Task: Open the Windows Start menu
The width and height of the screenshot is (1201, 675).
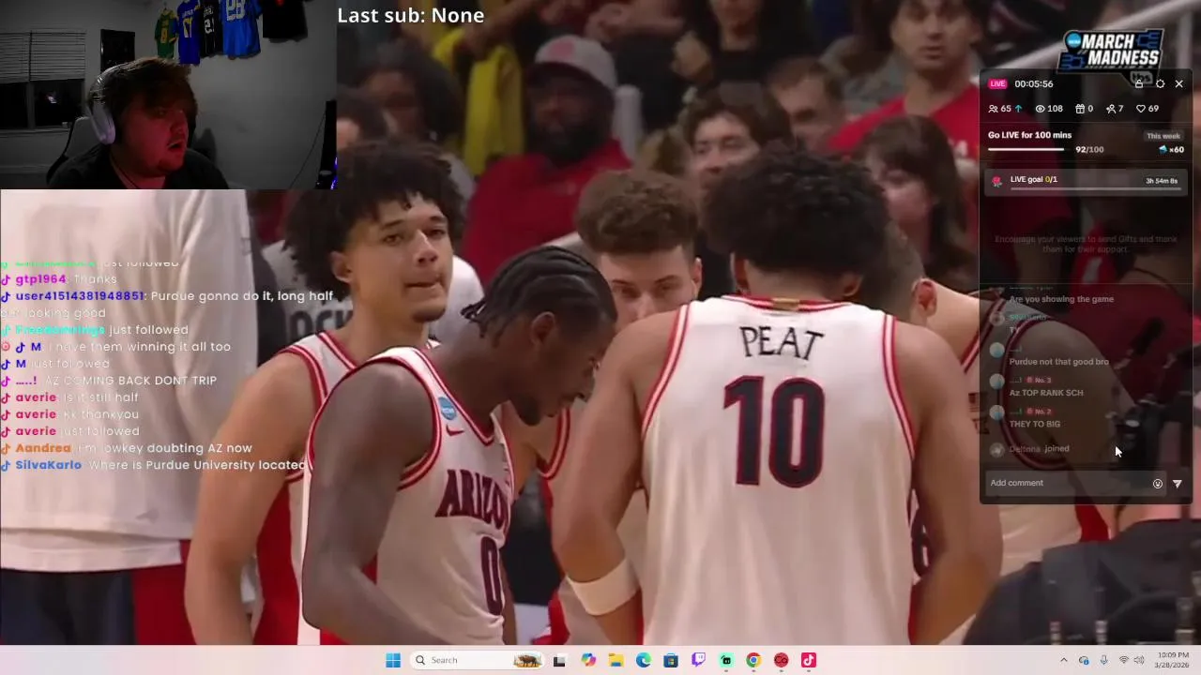Action: [x=393, y=660]
